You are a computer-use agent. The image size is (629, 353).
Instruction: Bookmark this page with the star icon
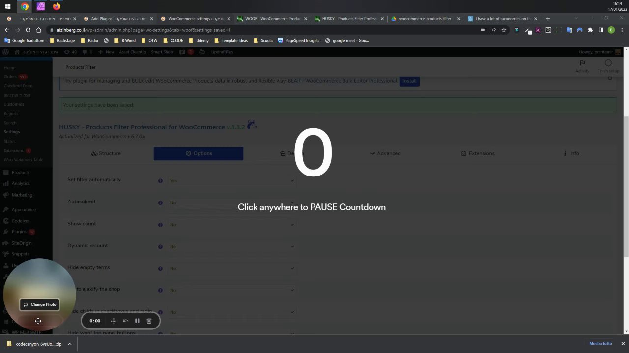coord(504,30)
